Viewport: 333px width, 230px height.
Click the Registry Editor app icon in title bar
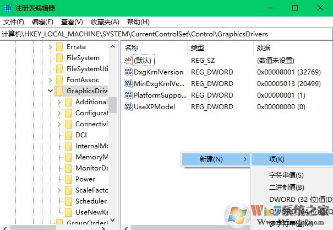8,8
